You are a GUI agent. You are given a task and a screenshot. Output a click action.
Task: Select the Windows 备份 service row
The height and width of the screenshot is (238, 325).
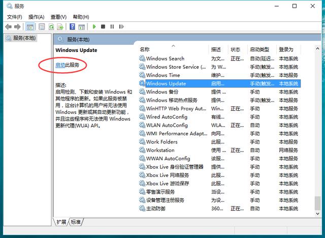pyautogui.click(x=219, y=92)
